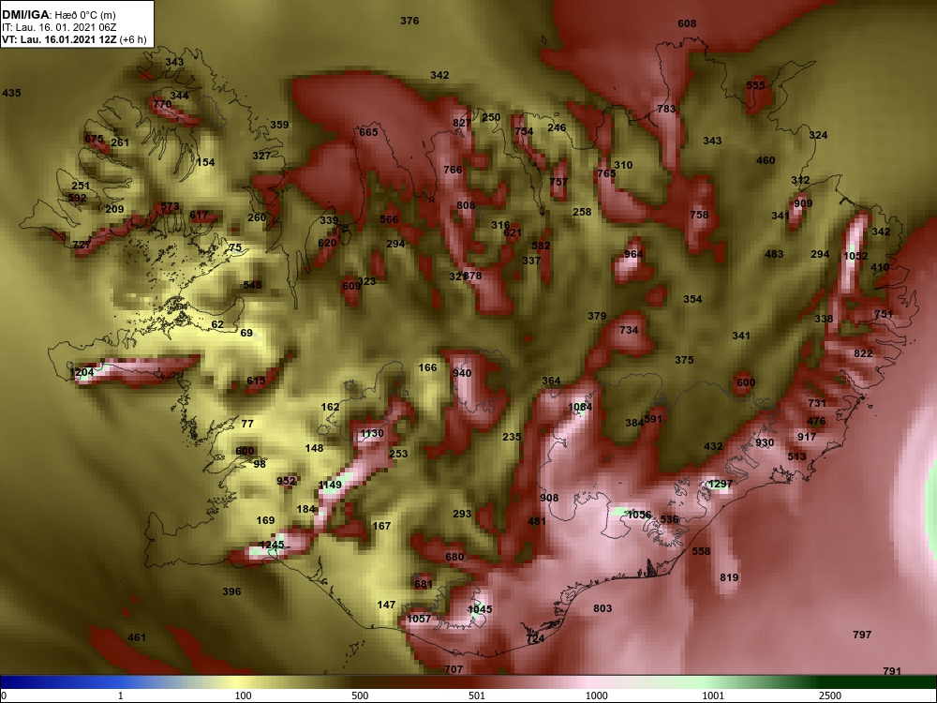The image size is (937, 703).
Task: Click the 940 height value
Action: [x=462, y=373]
